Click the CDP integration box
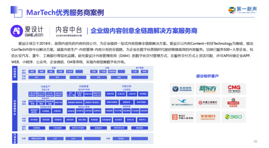 tap(55, 138)
